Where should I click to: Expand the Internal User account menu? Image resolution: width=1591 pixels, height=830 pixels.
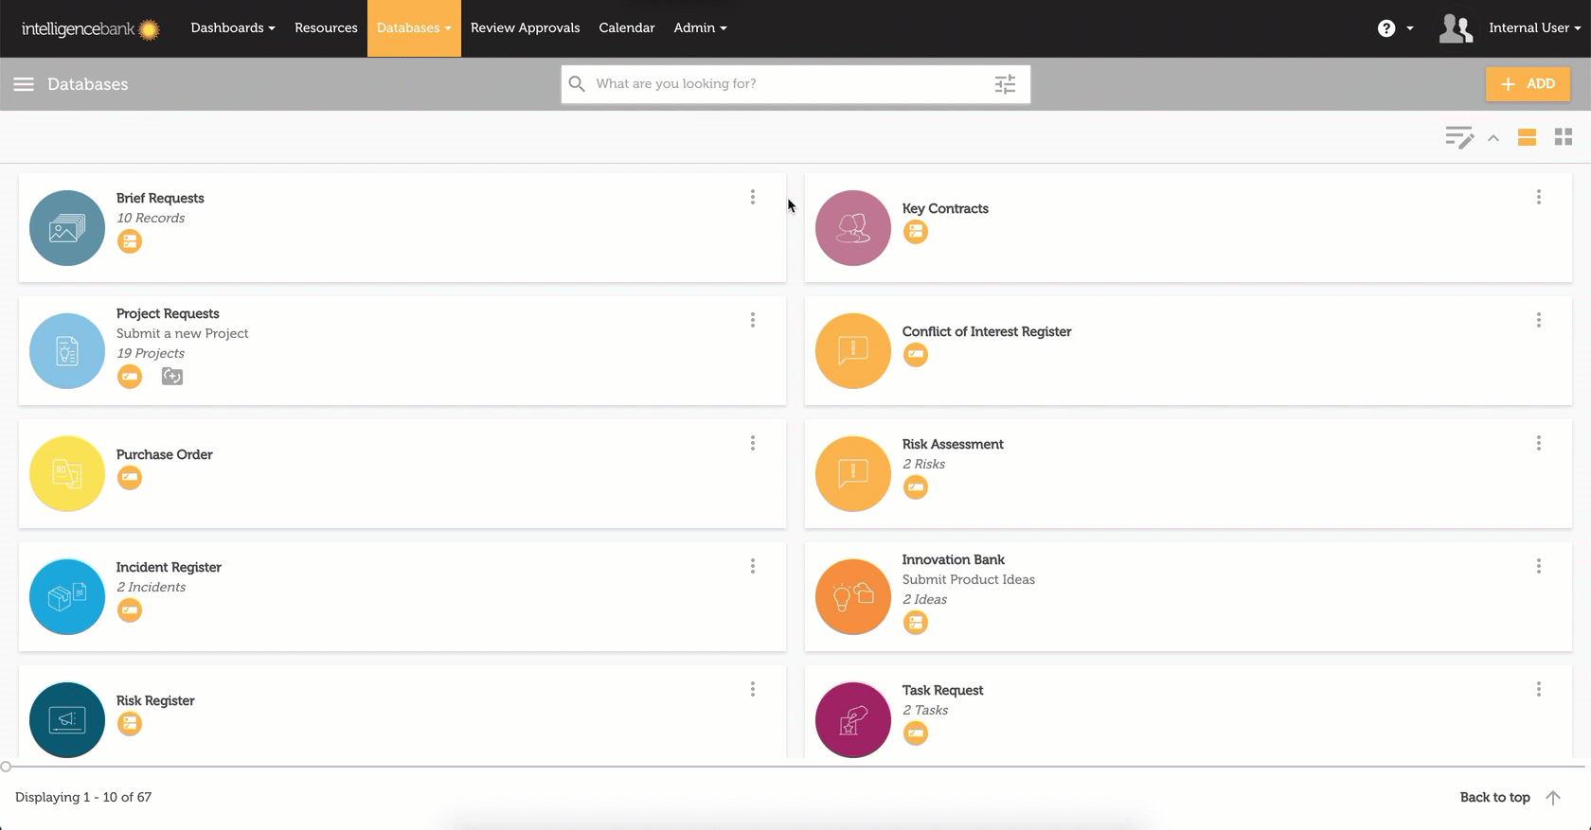[1533, 28]
